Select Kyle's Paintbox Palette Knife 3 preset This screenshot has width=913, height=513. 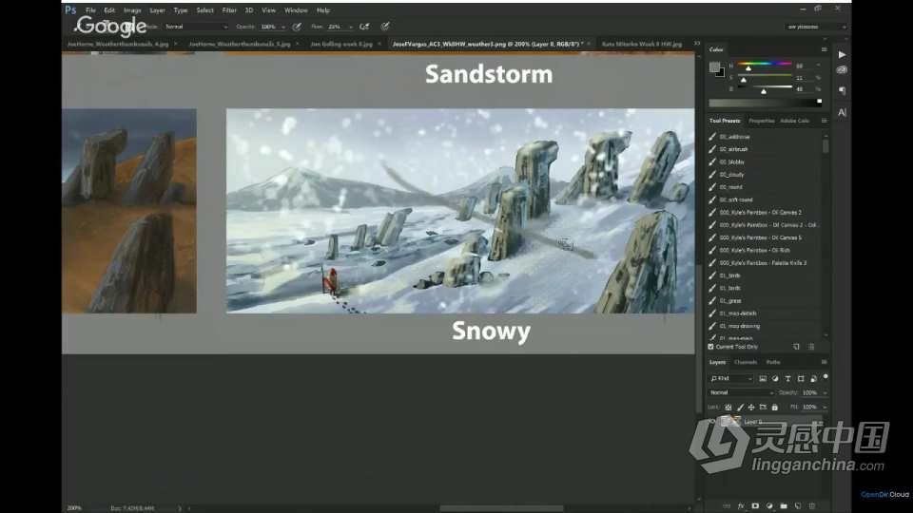point(764,263)
